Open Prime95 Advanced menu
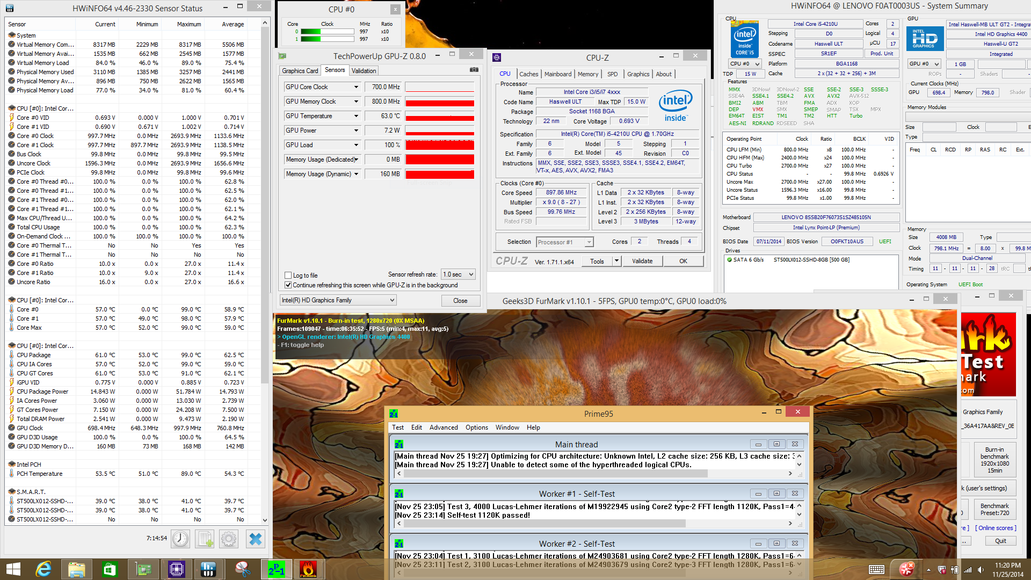 (444, 427)
